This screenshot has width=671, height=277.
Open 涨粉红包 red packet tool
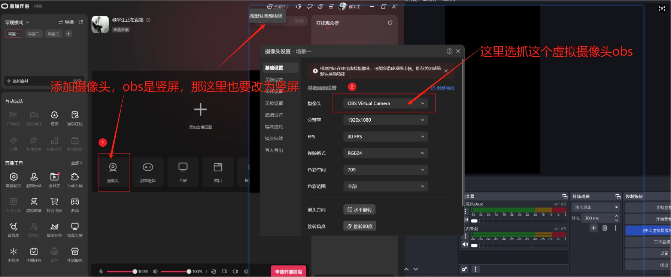pos(75,118)
